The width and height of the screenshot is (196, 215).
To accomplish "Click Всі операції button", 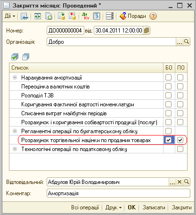I will 85,207.
